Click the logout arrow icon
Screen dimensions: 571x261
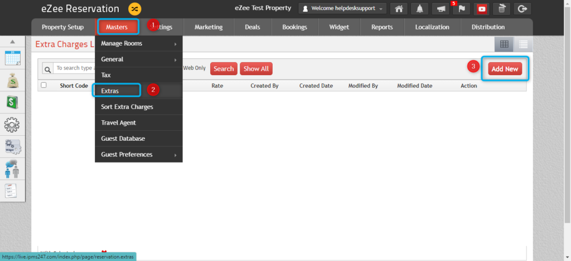tap(522, 9)
